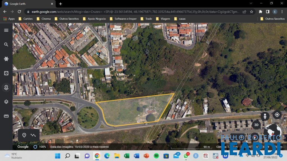The height and width of the screenshot is (161, 287).
Task: Add a placemark with the pin button
Action: pyautogui.click(x=24, y=135)
